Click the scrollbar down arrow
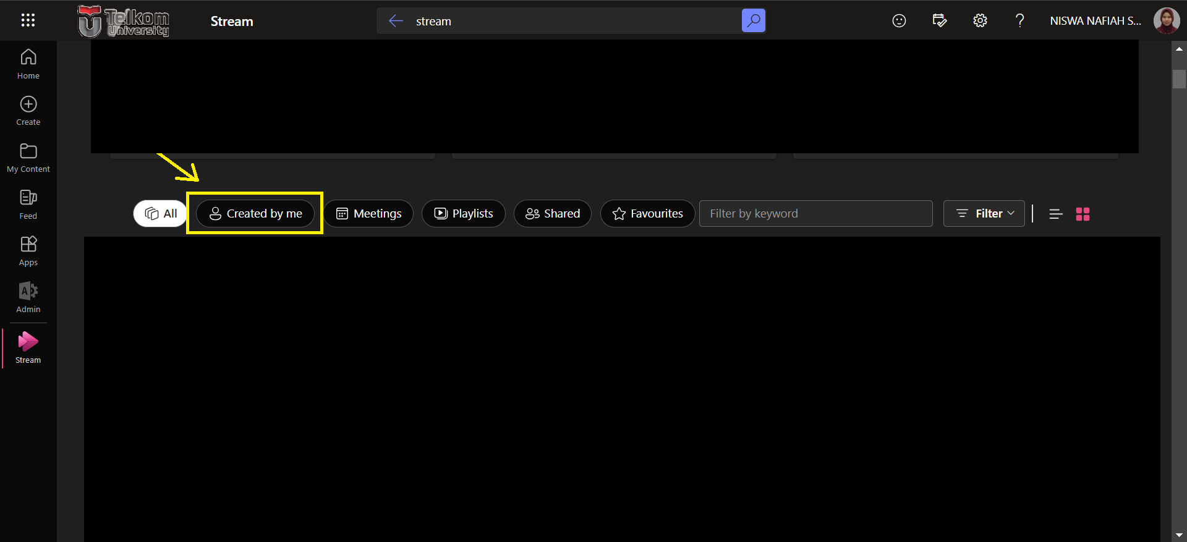 click(x=1179, y=535)
